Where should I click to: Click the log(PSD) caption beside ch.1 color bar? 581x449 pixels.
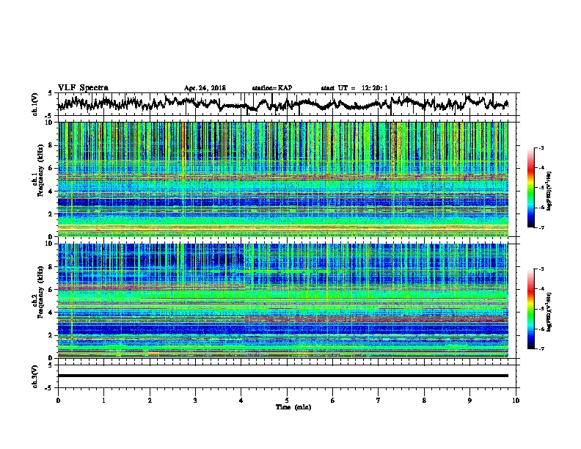549,191
